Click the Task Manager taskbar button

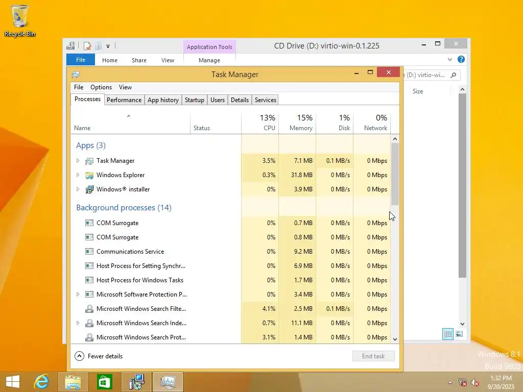click(x=168, y=382)
